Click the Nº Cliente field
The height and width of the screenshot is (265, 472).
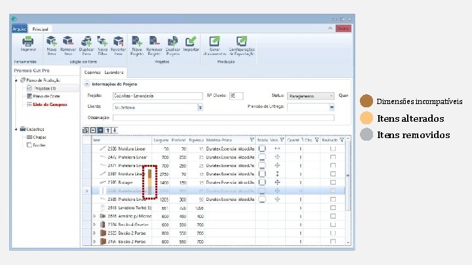pos(236,96)
